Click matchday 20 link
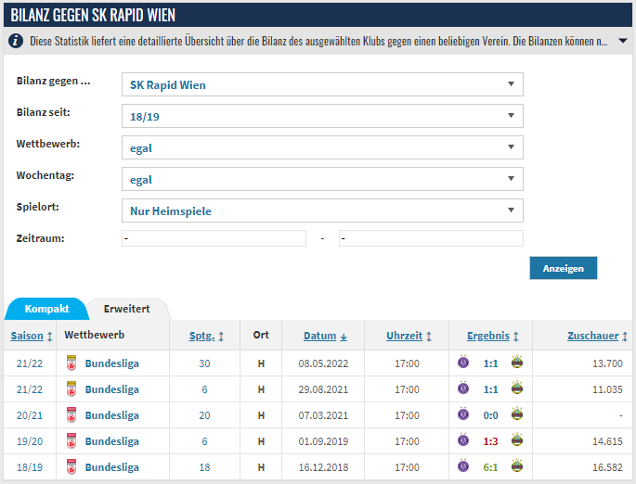This screenshot has height=484, width=636. (x=204, y=415)
